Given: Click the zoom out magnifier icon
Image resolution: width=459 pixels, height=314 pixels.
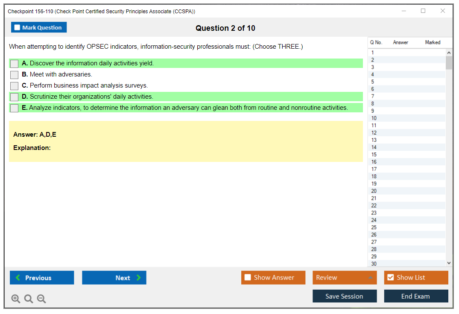Looking at the screenshot, I should [41, 299].
